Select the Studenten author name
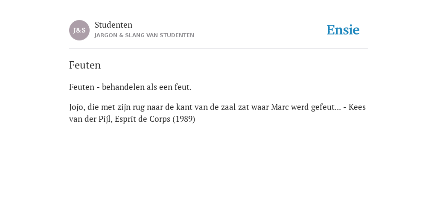The image size is (437, 218). pos(114,25)
